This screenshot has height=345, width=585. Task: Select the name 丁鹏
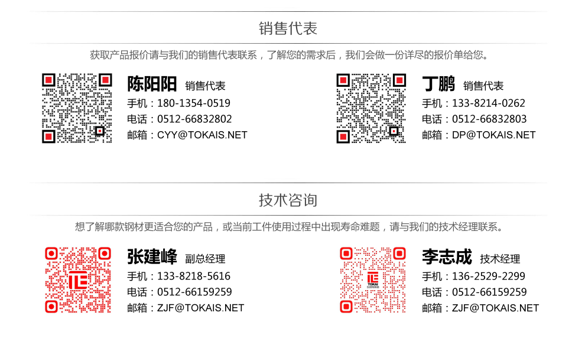tap(438, 84)
